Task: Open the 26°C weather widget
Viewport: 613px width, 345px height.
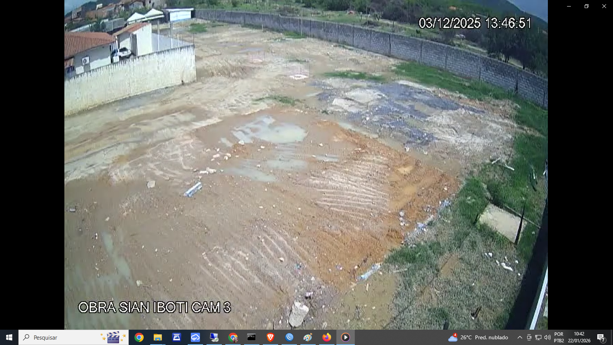Action: (x=478, y=337)
